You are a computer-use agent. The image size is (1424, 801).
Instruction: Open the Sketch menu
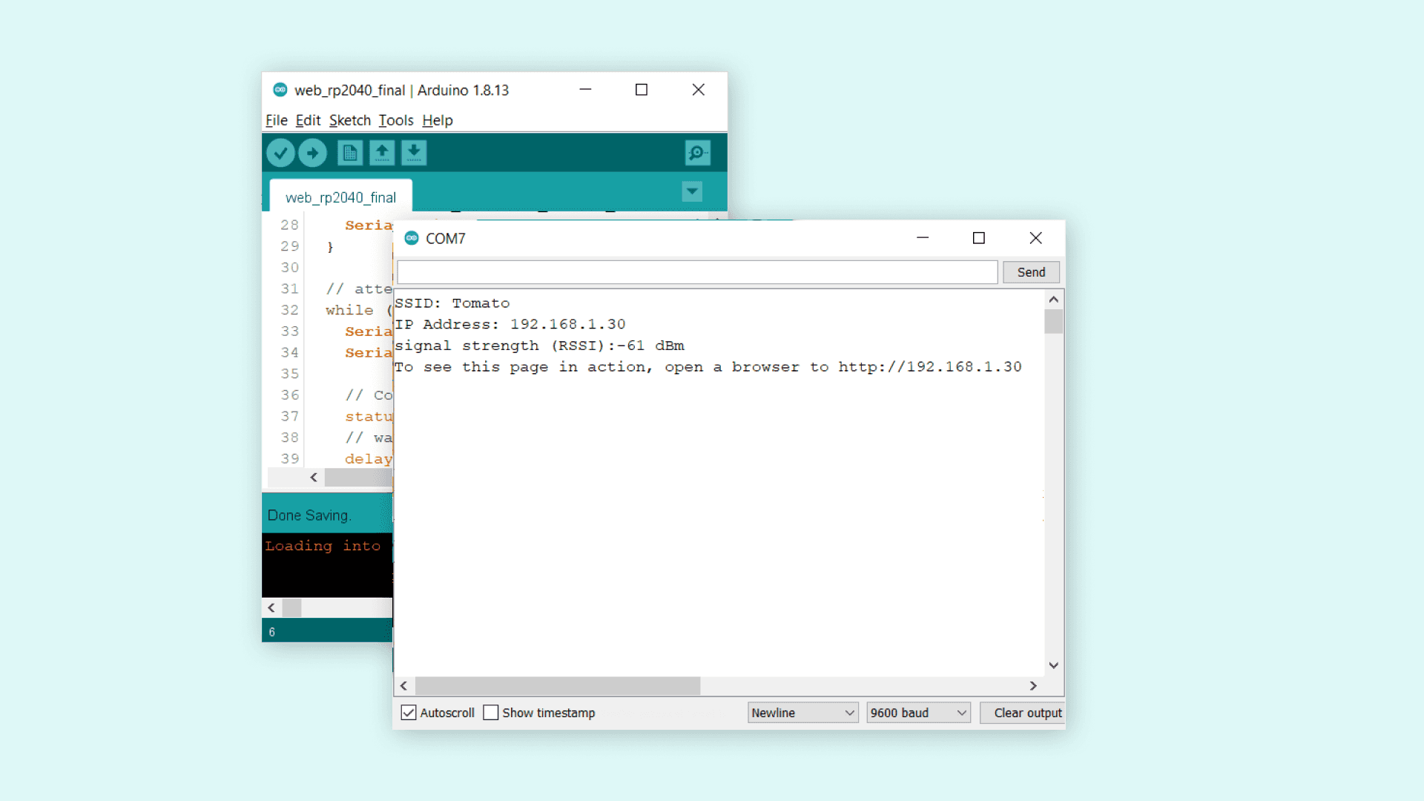coord(349,120)
